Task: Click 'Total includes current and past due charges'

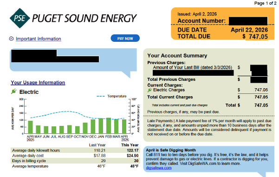Action: 180,105
